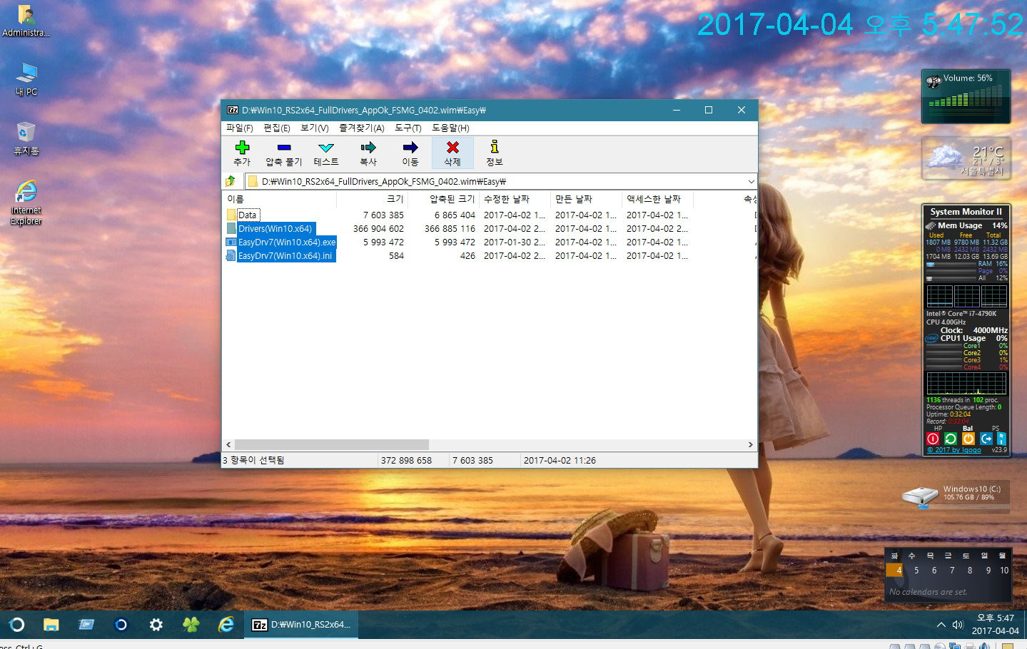Click the 7-Zip title bar icon
The height and width of the screenshot is (649, 1027).
(x=233, y=110)
